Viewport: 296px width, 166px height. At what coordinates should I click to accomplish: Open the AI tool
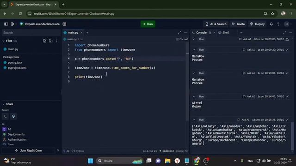point(9,129)
